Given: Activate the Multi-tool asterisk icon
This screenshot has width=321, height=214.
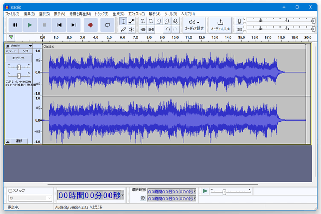Looking at the screenshot, I should (132, 29).
